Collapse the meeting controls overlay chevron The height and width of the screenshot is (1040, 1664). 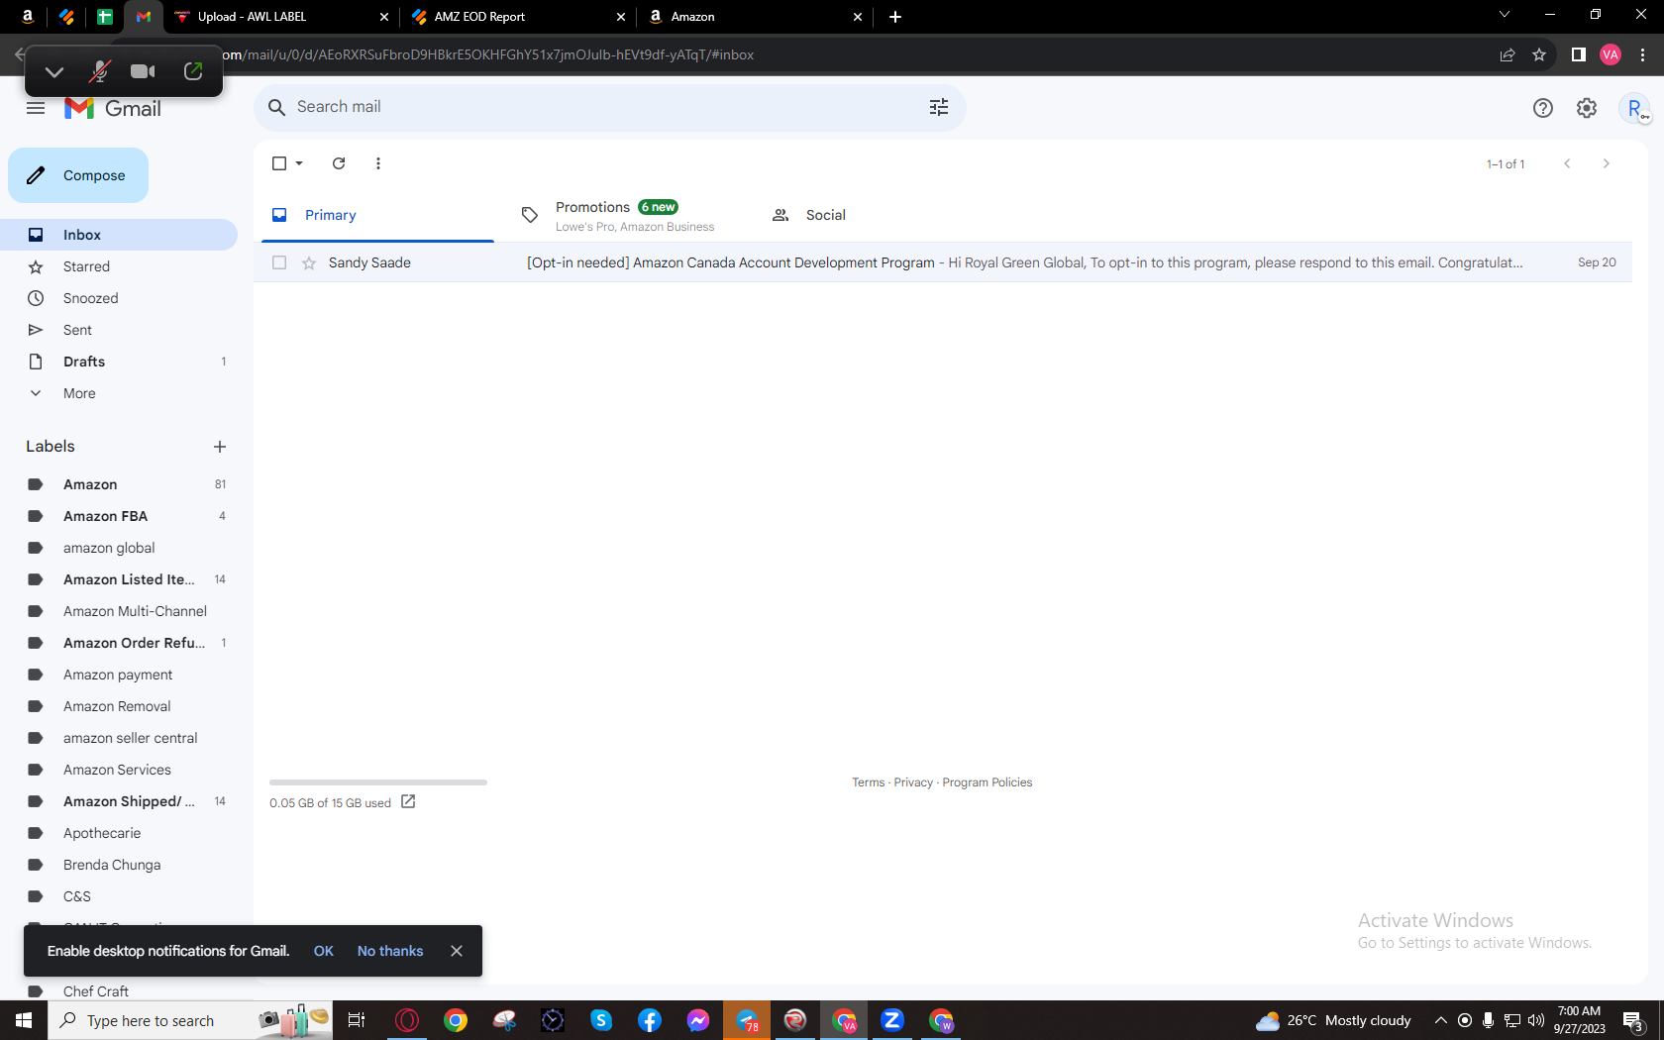tap(54, 71)
